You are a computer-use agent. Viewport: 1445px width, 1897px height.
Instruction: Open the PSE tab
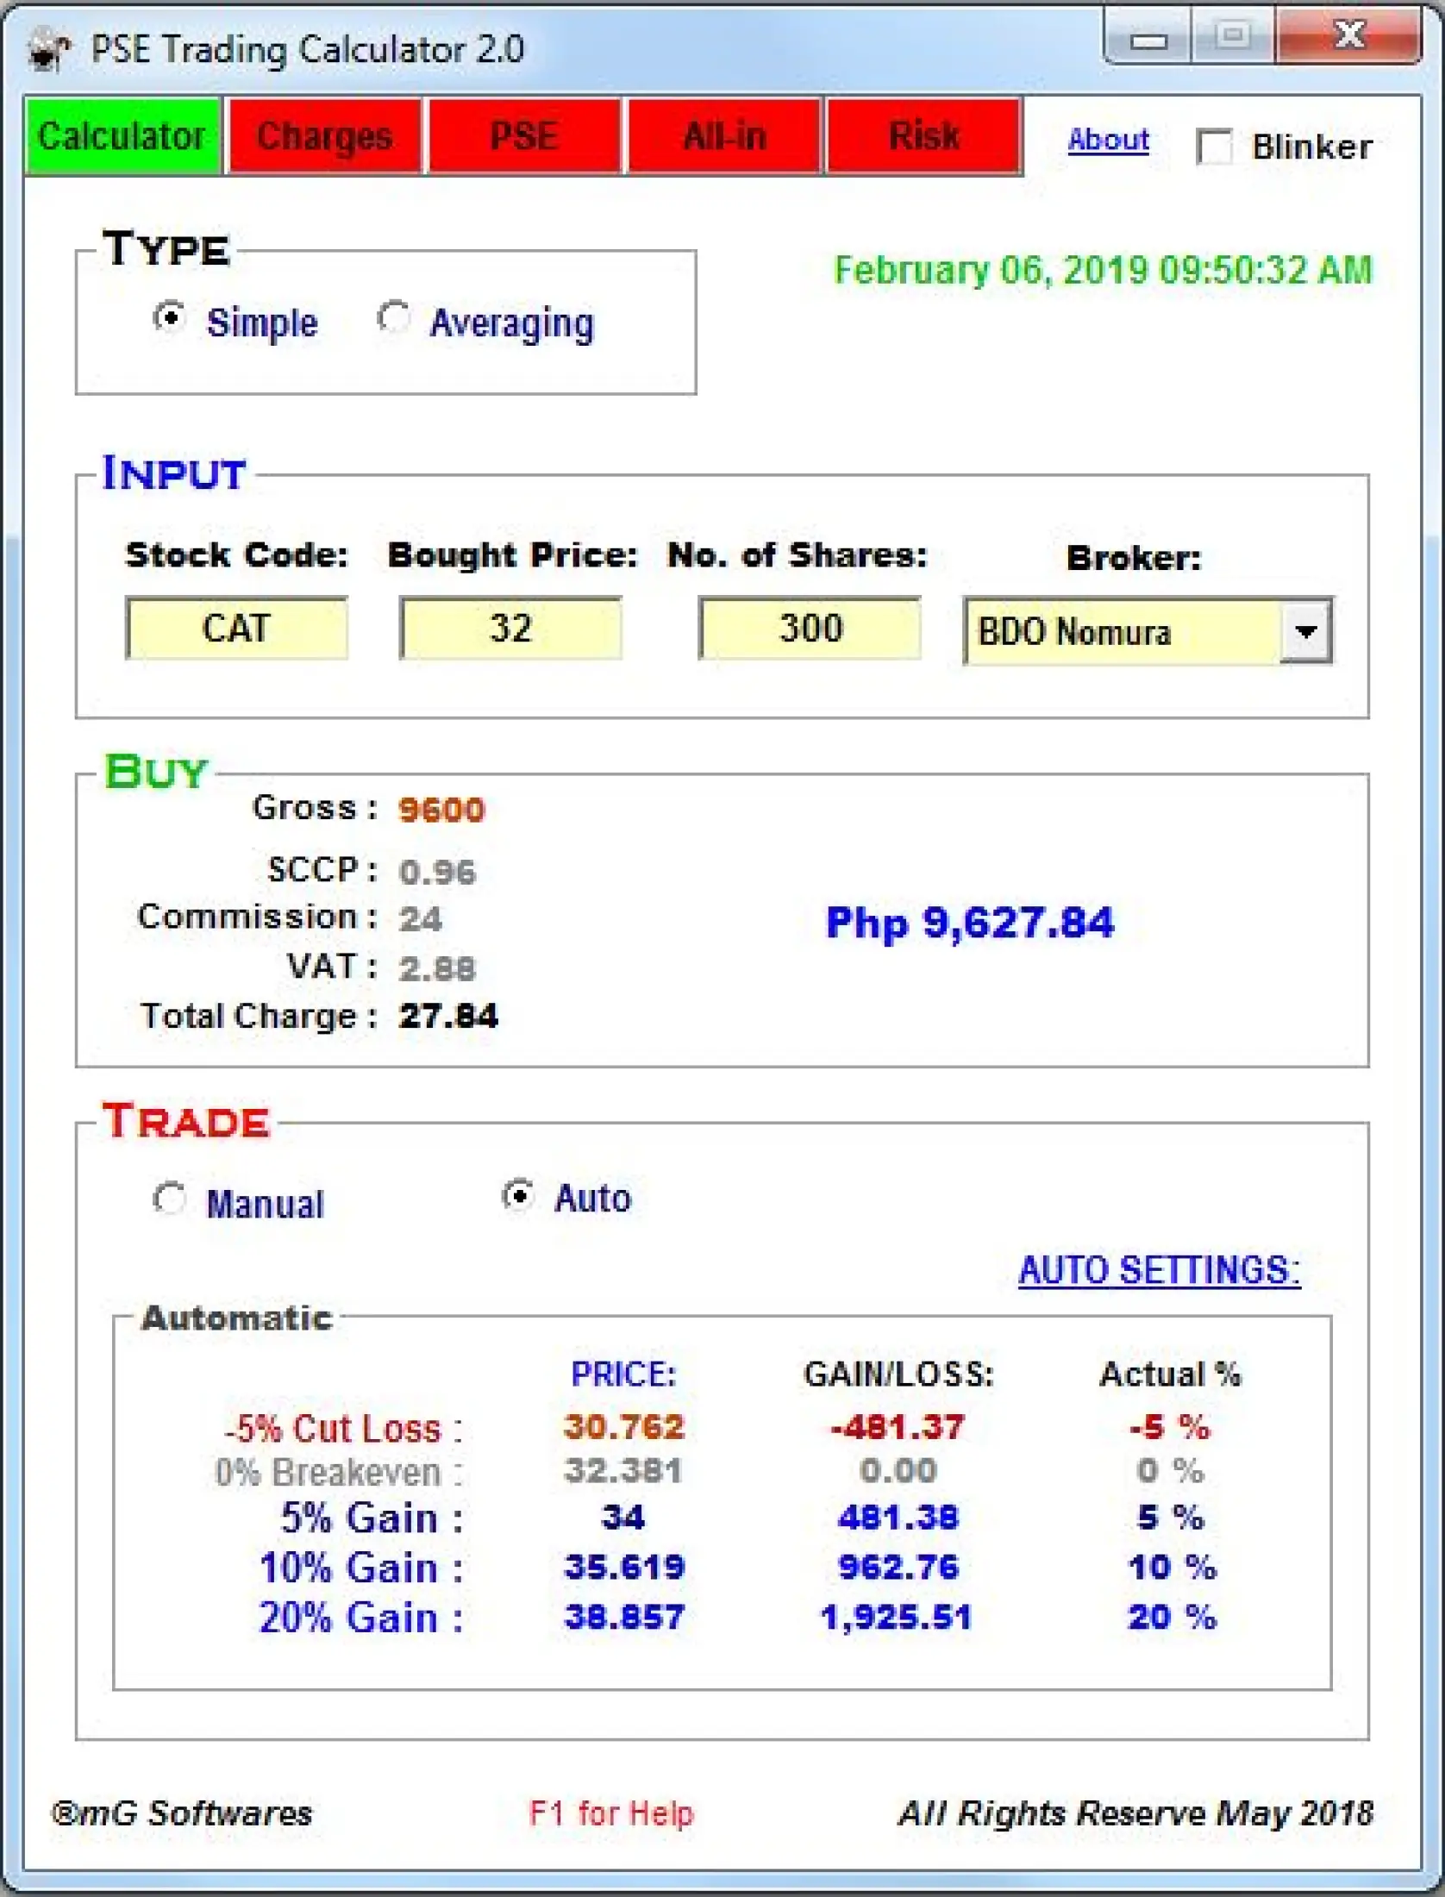[524, 137]
